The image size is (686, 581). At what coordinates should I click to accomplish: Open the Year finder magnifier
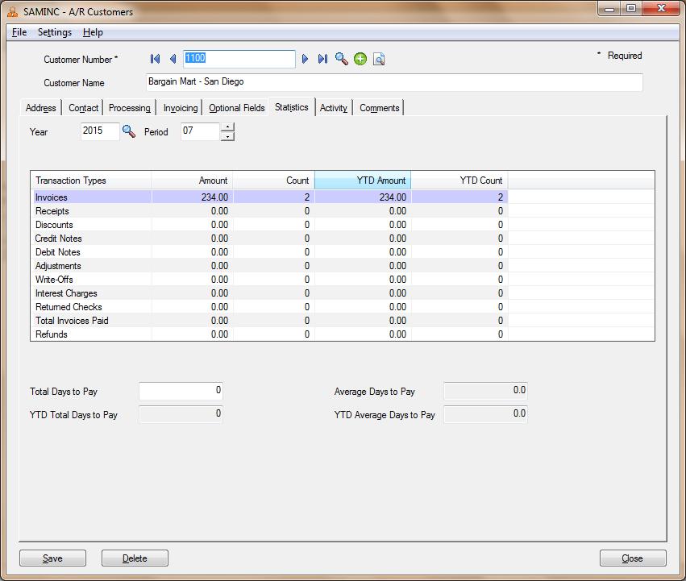(x=129, y=131)
